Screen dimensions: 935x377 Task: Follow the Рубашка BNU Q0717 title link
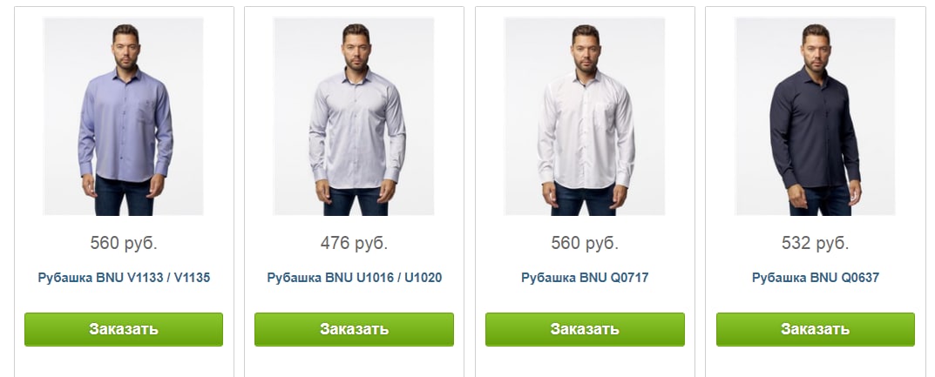coord(585,278)
